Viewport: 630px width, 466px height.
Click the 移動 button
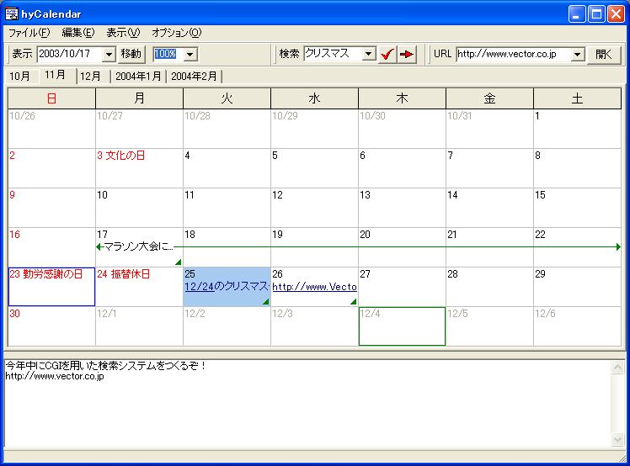coord(131,54)
